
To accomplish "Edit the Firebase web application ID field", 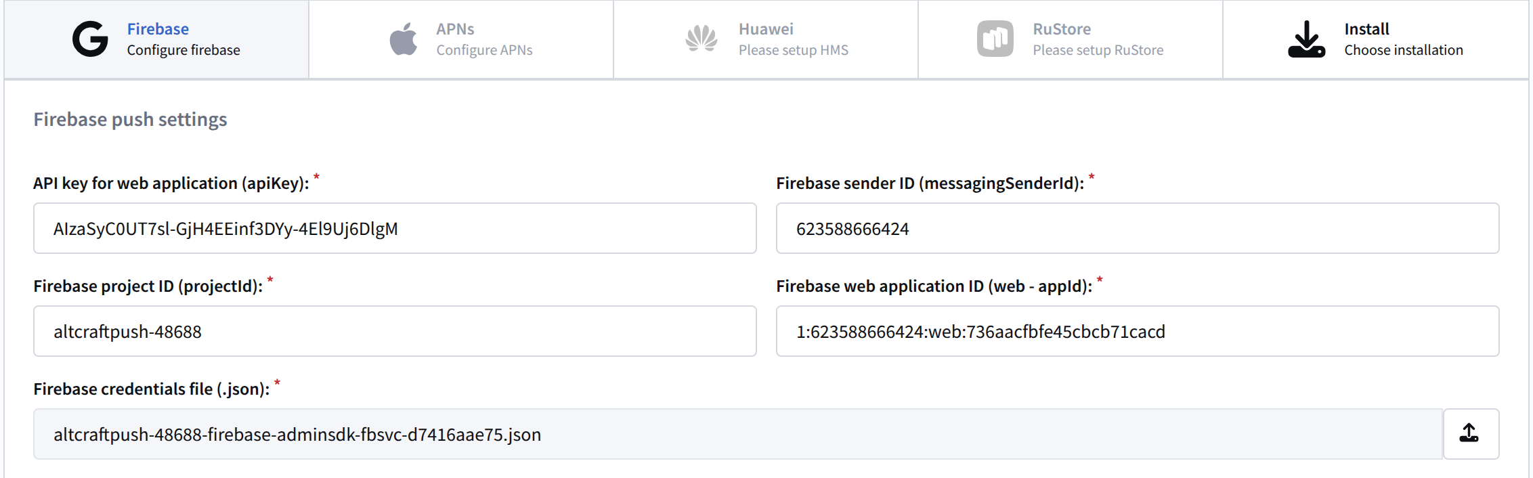I will (1138, 331).
